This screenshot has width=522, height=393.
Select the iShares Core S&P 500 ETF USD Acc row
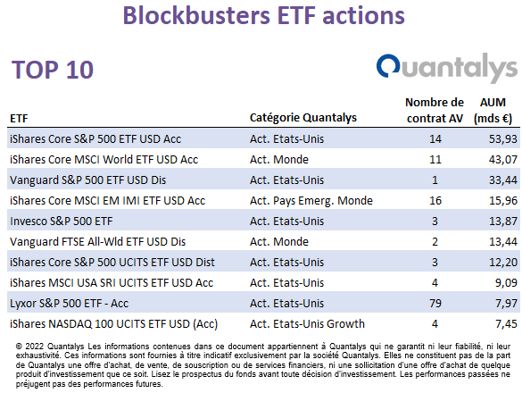[263, 138]
